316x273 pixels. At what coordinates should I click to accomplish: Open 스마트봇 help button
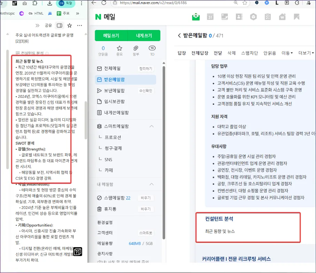pyautogui.click(x=146, y=233)
